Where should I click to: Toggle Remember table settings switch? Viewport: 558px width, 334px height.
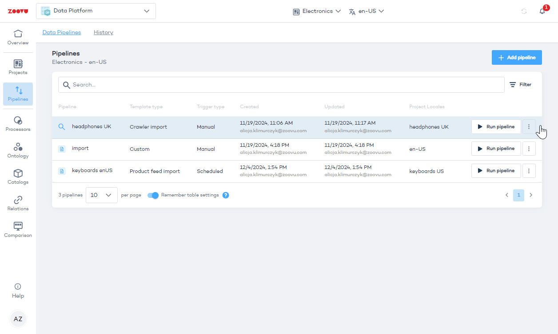point(153,195)
